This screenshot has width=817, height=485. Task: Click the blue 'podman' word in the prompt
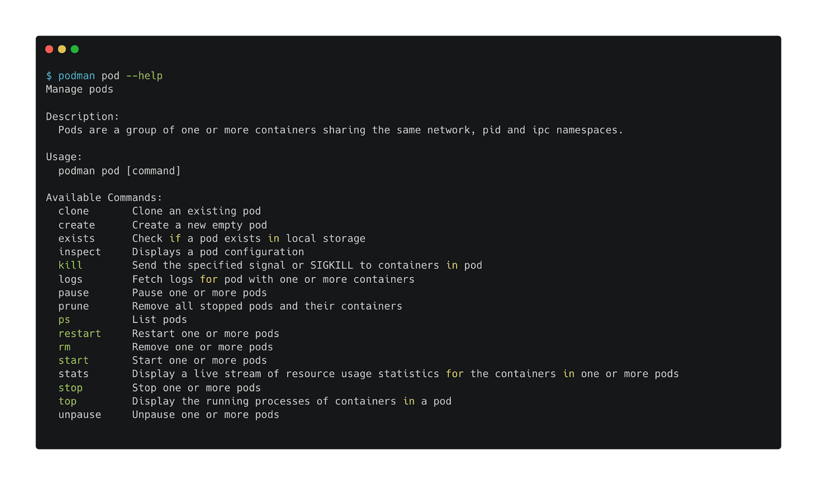click(x=77, y=76)
